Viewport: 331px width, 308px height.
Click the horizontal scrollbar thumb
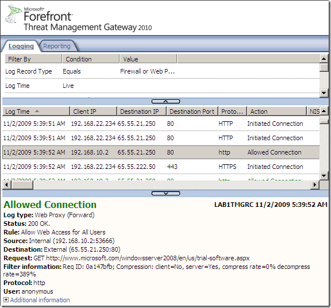[22, 184]
